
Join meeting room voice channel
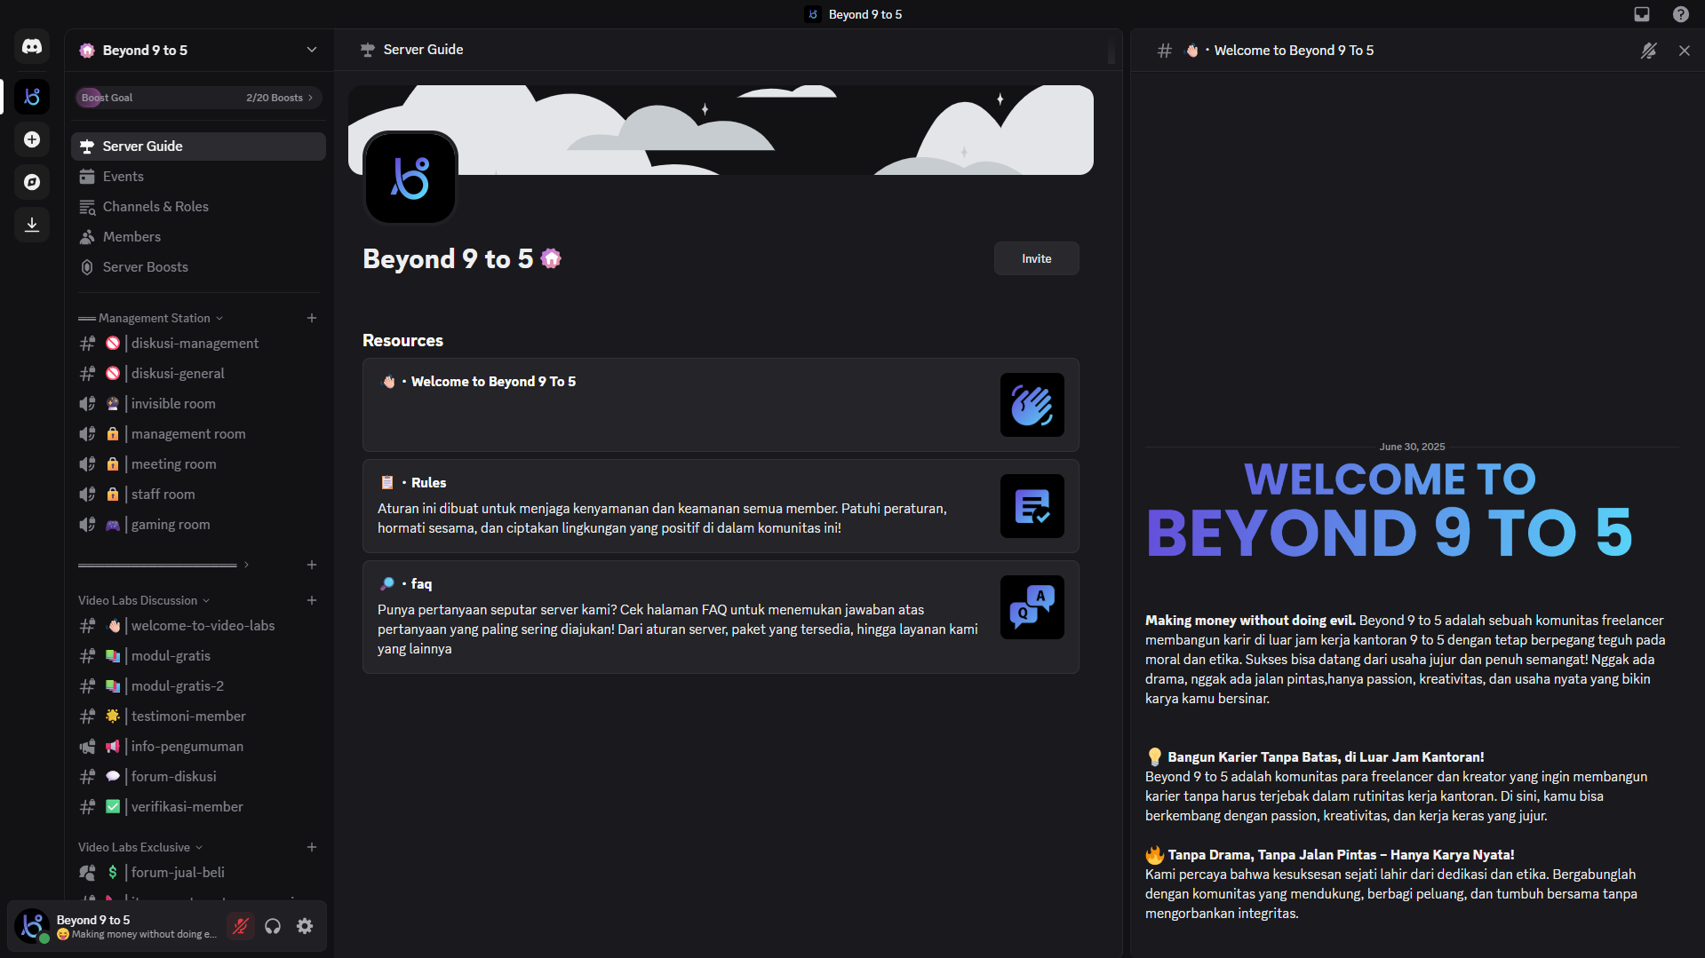coord(198,464)
